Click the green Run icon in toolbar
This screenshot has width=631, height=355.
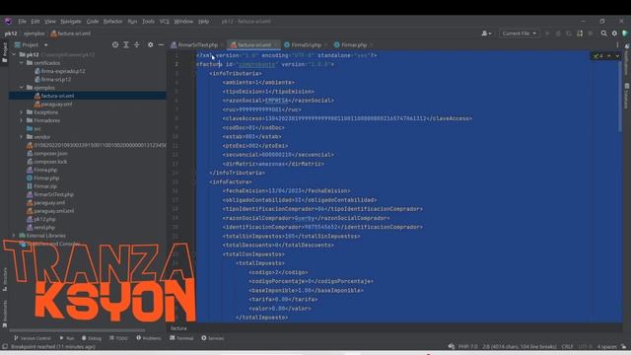coord(547,34)
